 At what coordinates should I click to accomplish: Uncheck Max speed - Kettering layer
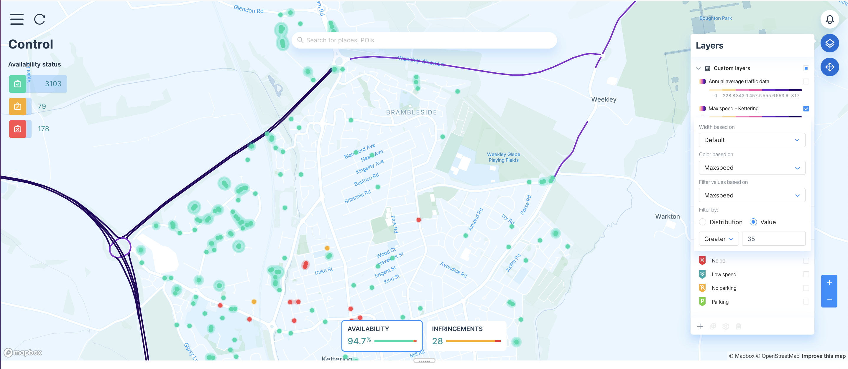(x=806, y=109)
